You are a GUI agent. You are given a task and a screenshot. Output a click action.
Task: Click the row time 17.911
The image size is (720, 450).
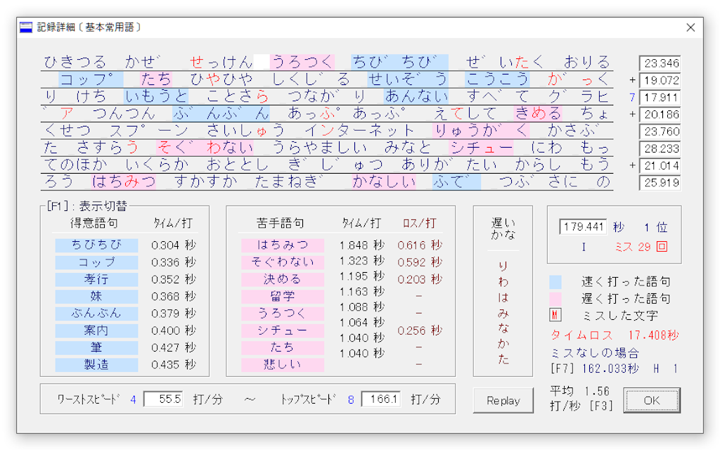tap(660, 97)
